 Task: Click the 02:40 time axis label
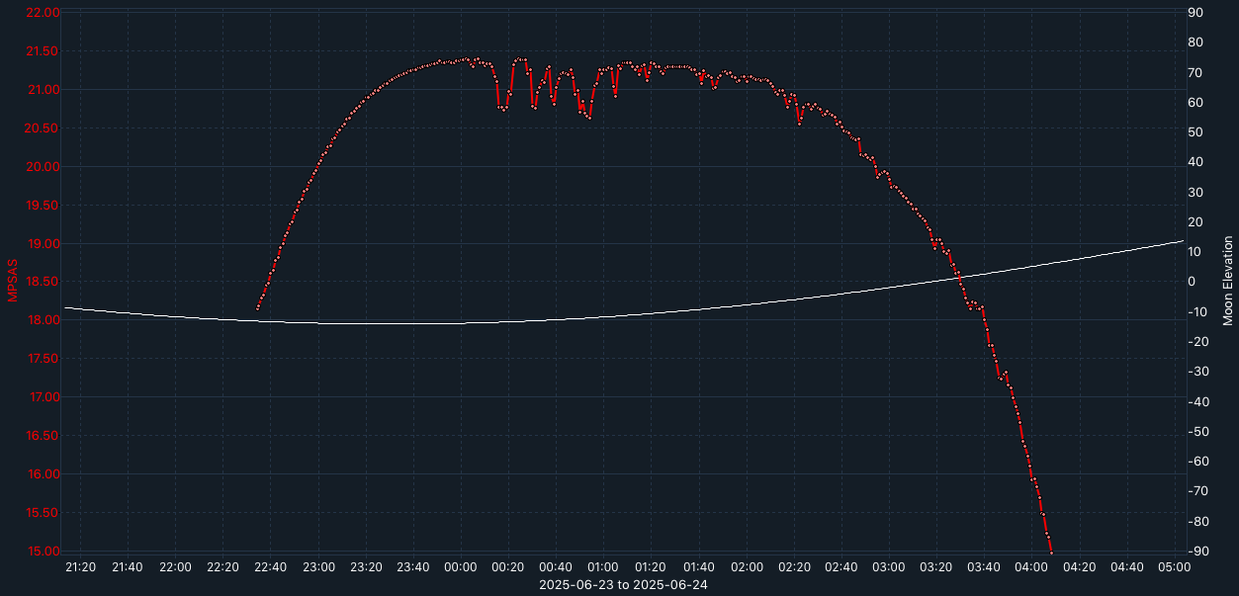(841, 567)
